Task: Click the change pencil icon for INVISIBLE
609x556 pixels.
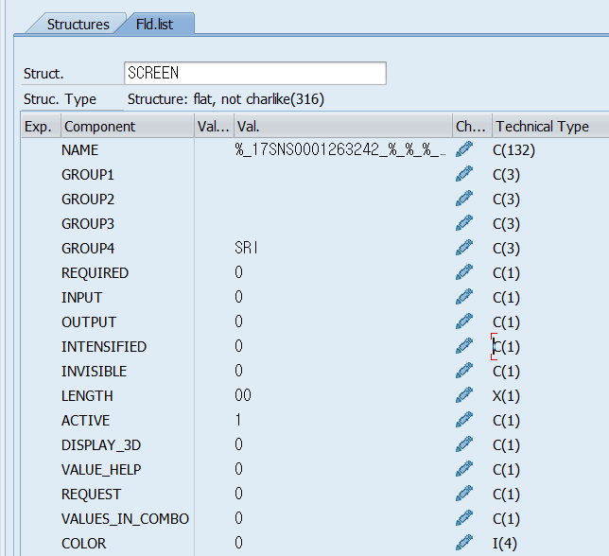Action: click(x=464, y=371)
